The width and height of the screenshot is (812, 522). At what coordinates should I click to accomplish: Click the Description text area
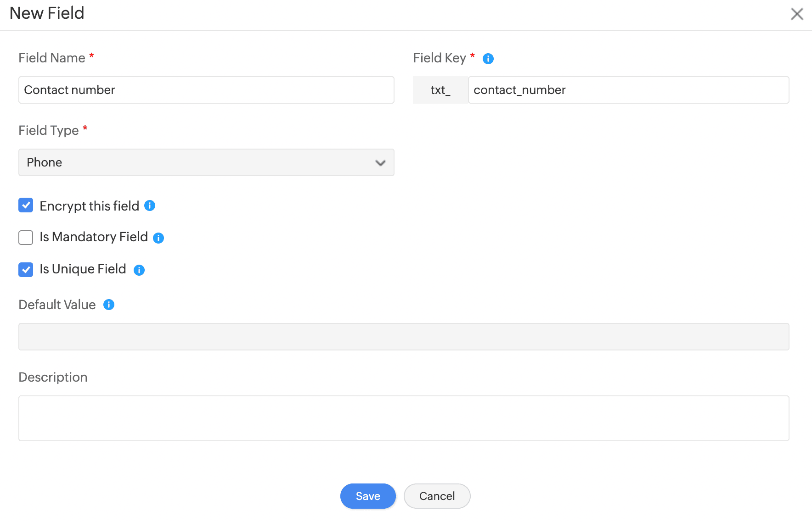(404, 418)
